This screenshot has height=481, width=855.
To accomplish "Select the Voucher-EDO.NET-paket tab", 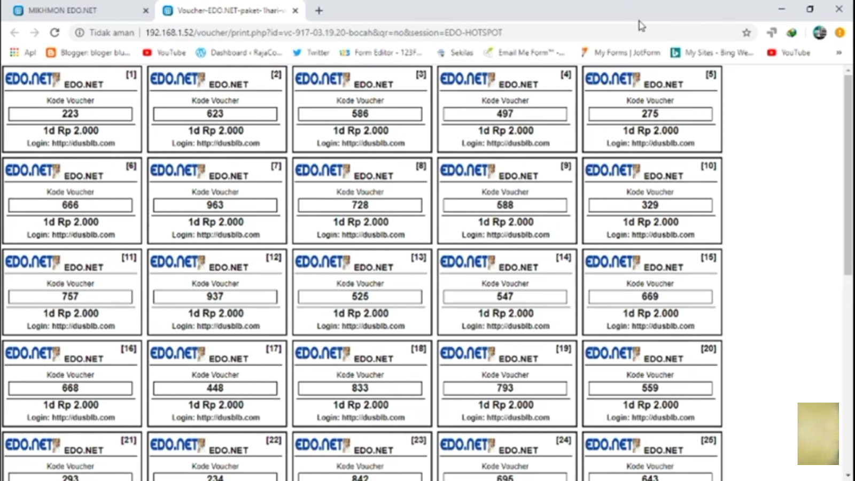I will point(230,11).
